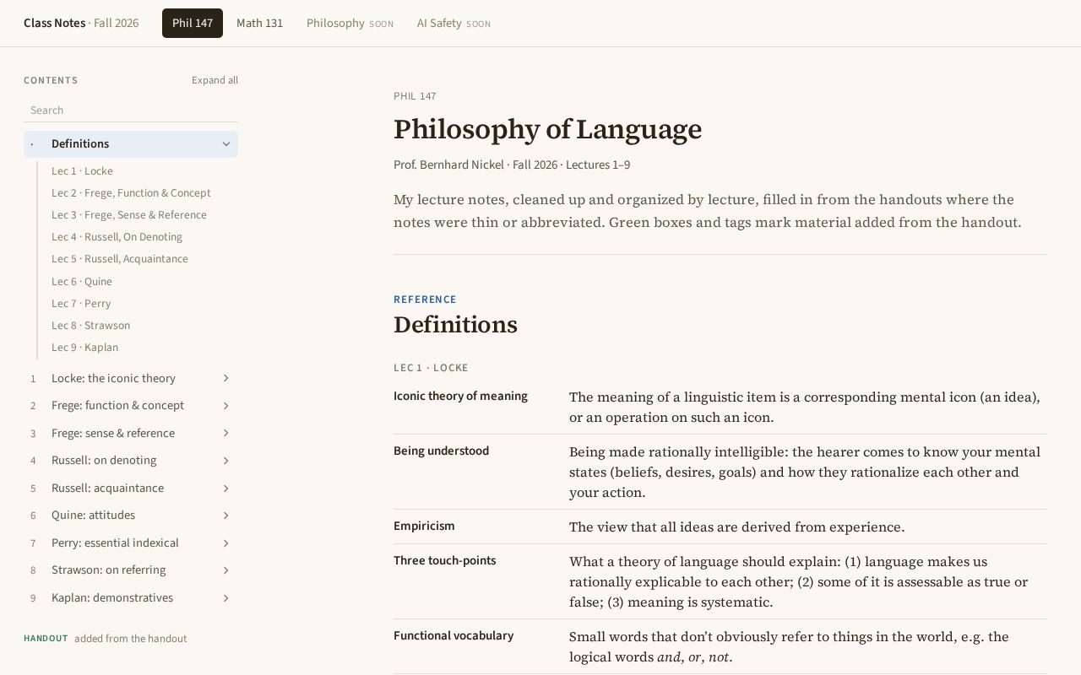
Task: Select the term Iconic theory of meaning
Action: pos(460,397)
